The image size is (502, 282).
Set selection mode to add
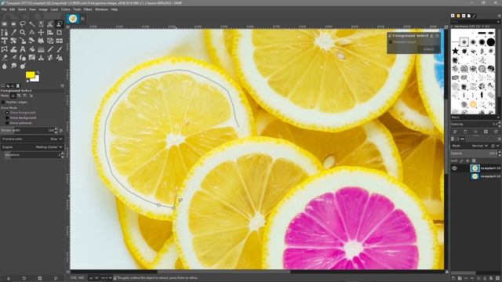19,96
